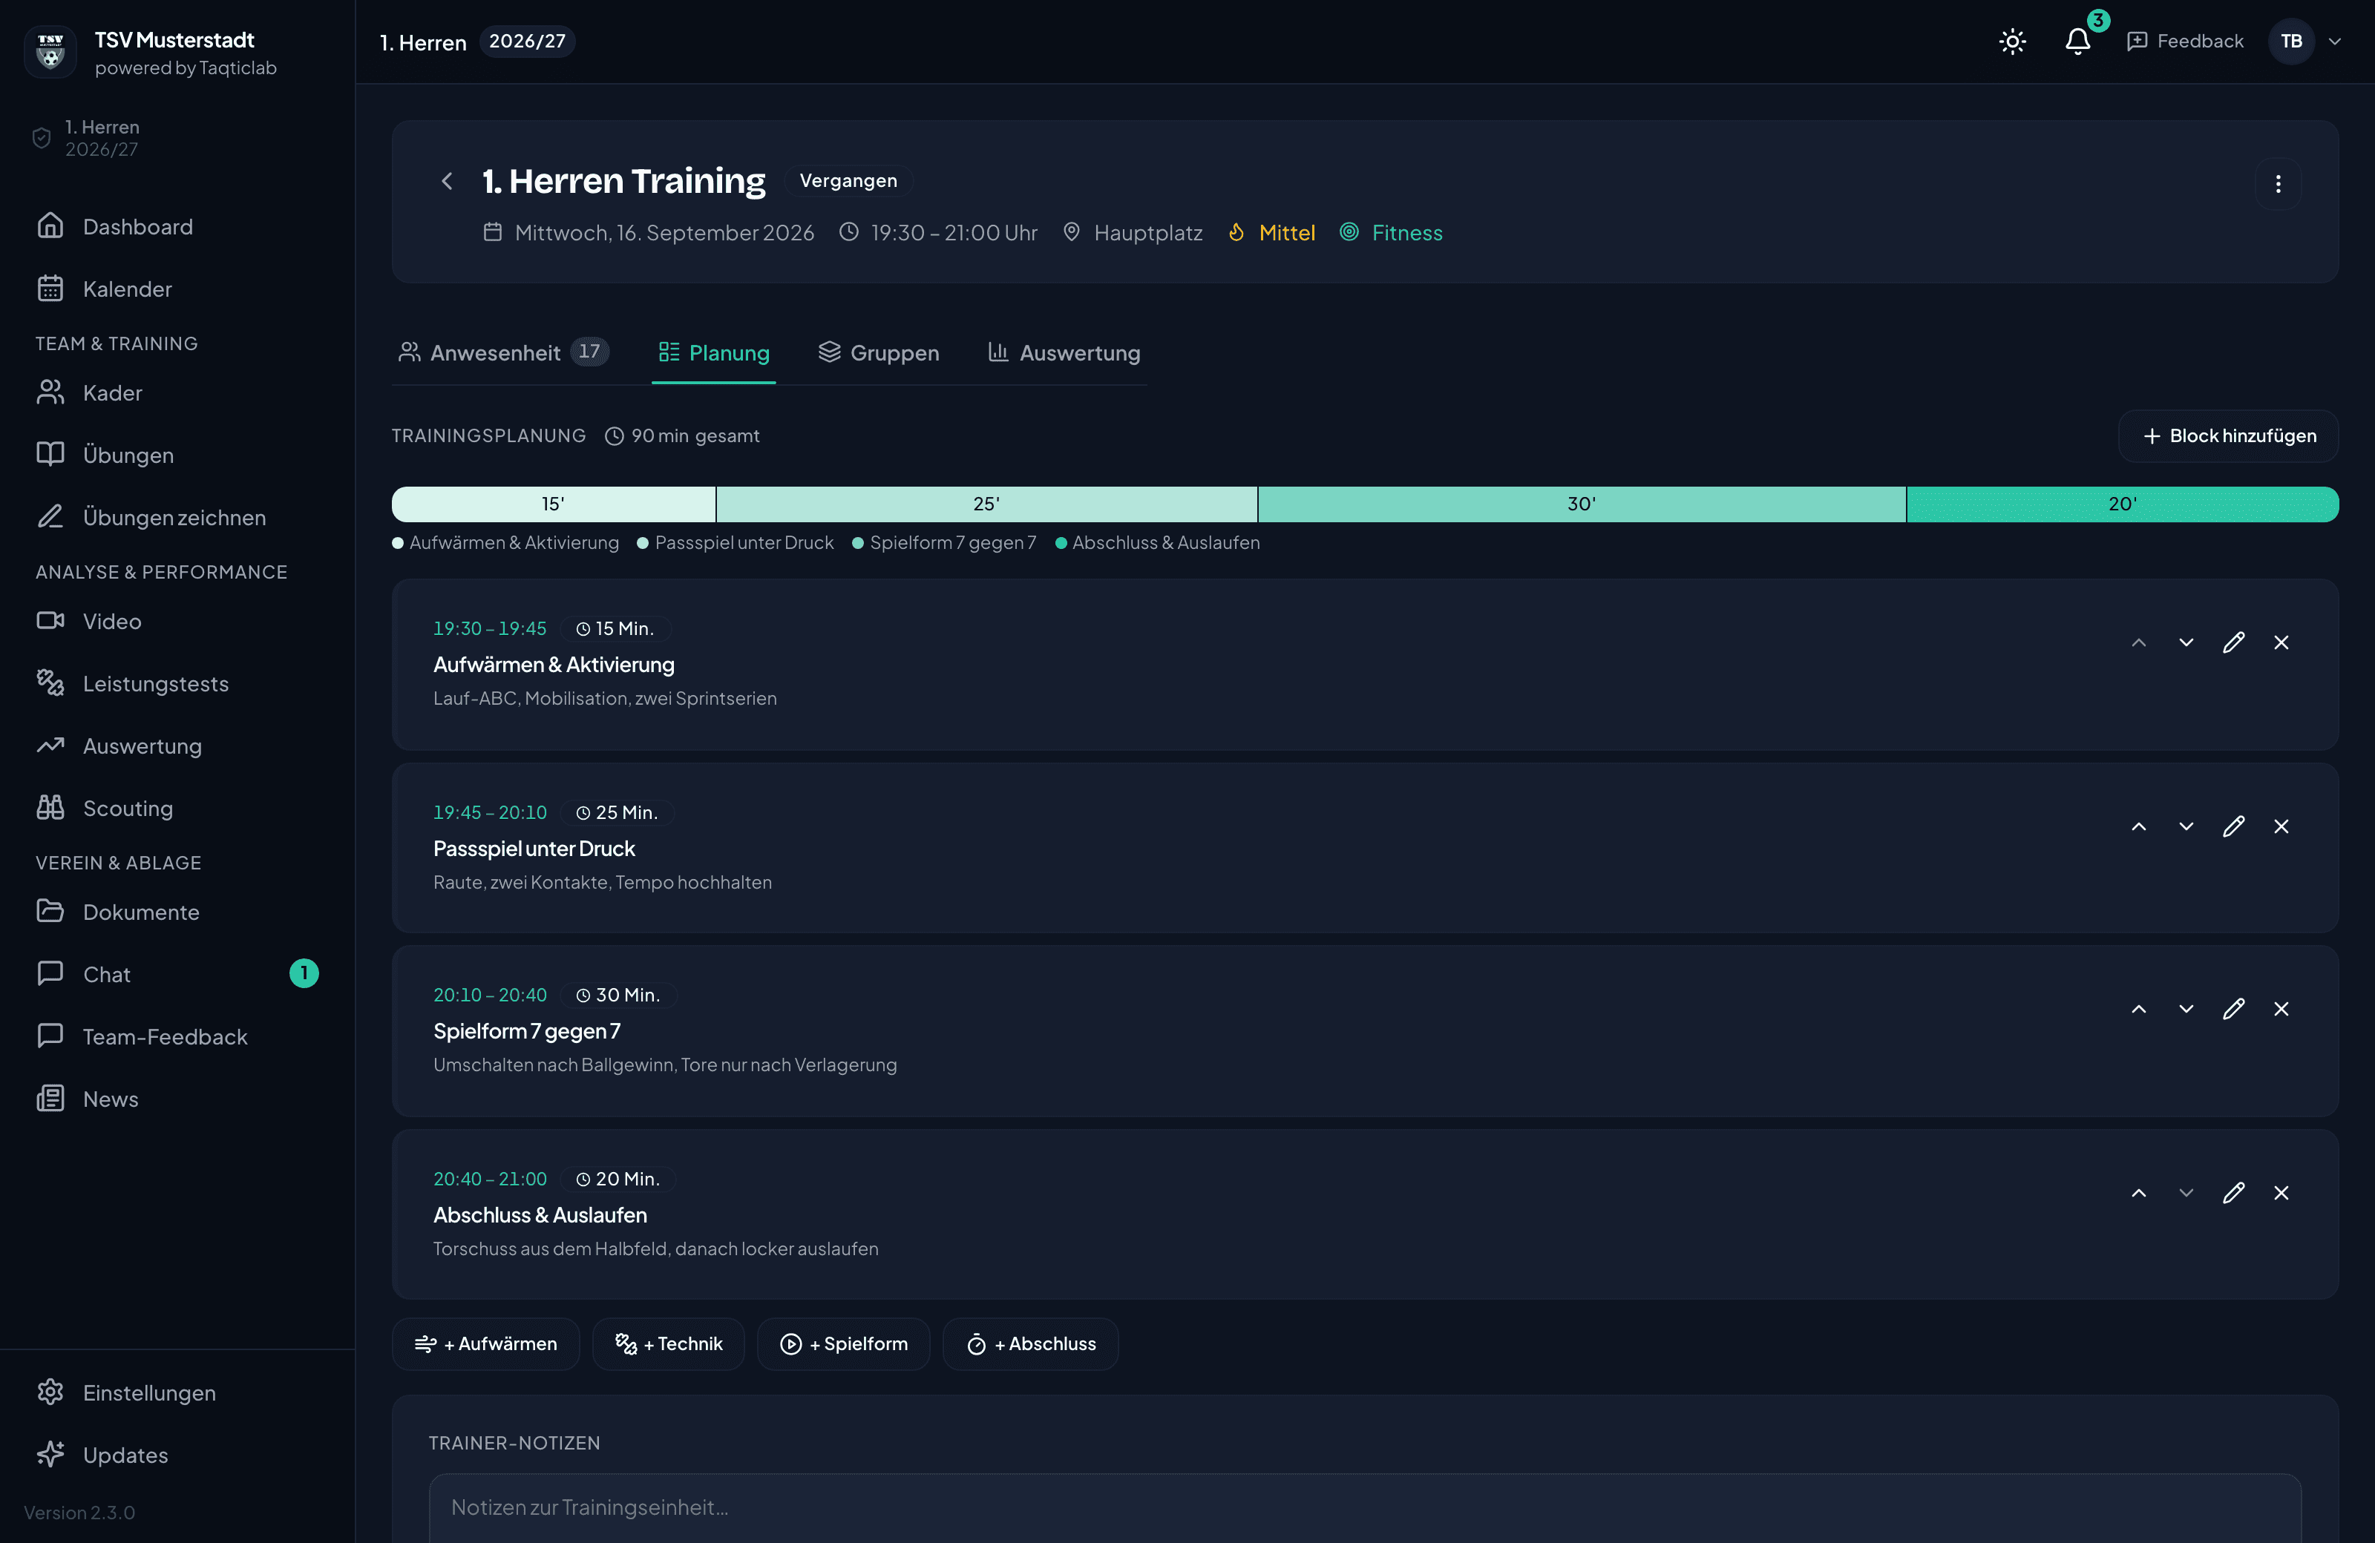This screenshot has width=2375, height=1543.
Task: Switch to the Anwesenheit tab
Action: pyautogui.click(x=503, y=352)
